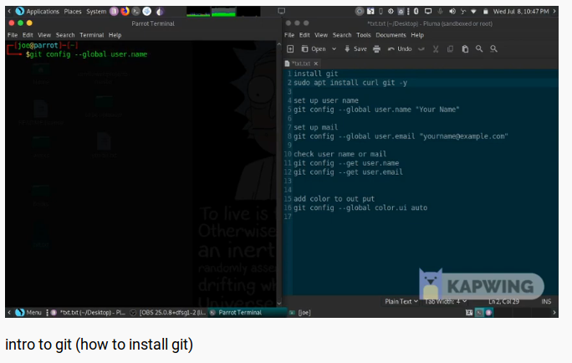Click the INS mode indicator in status bar

click(546, 301)
